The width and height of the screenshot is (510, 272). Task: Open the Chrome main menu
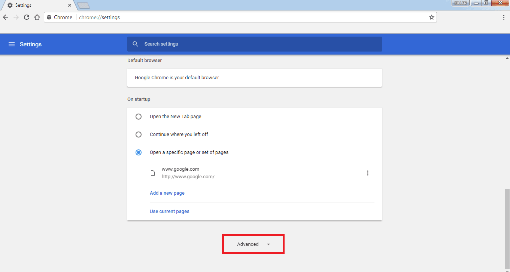click(x=504, y=17)
